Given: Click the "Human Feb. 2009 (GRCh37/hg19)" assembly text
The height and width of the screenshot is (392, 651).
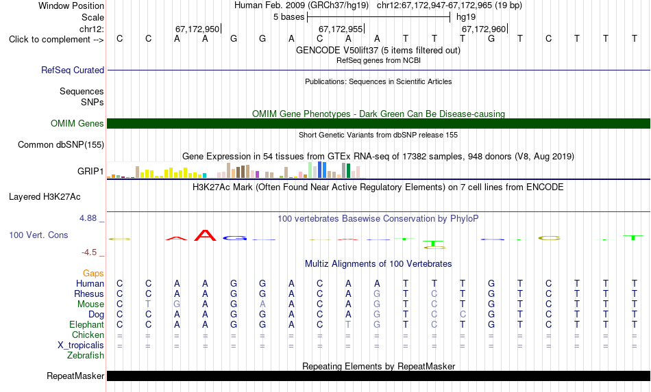Looking at the screenshot, I should click(x=302, y=5).
